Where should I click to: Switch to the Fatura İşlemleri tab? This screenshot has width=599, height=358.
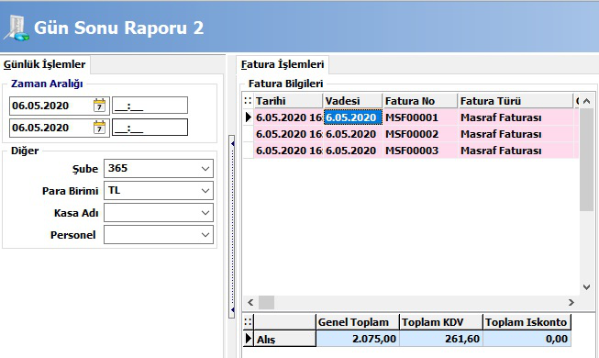tap(283, 64)
